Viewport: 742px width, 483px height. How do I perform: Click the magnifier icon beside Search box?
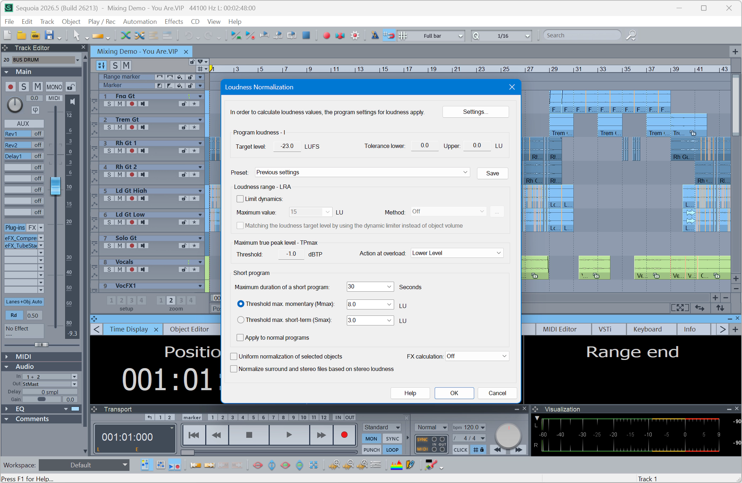pyautogui.click(x=631, y=35)
